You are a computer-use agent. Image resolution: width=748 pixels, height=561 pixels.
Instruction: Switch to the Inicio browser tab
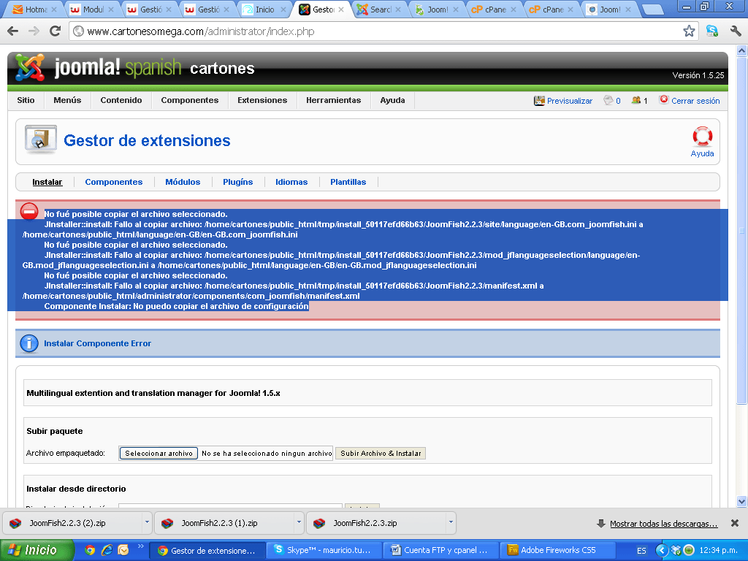coord(264,9)
